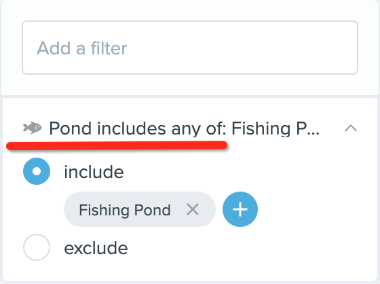Select the include radio button
The height and width of the screenshot is (284, 380).
click(x=37, y=171)
